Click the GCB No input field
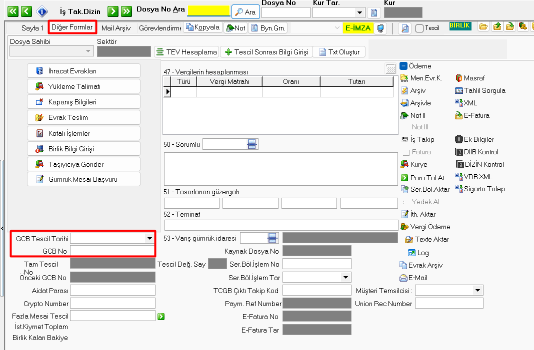Image resolution: width=534 pixels, height=350 pixels. pos(112,251)
